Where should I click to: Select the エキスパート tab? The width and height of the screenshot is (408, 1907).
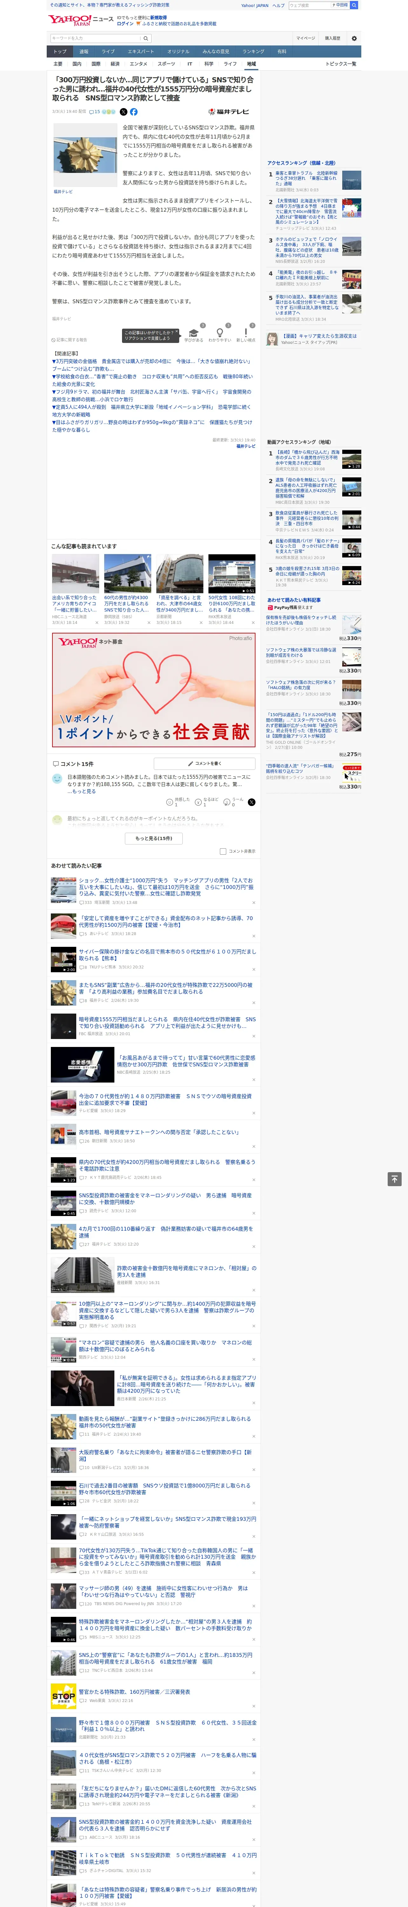point(141,52)
